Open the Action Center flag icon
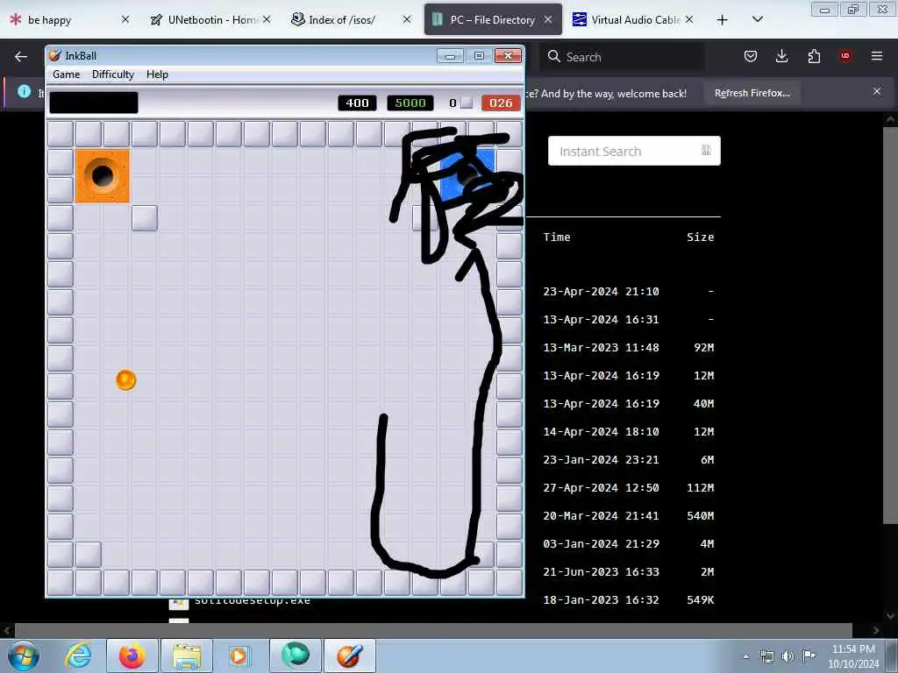Image resolution: width=898 pixels, height=673 pixels. pos(809,656)
